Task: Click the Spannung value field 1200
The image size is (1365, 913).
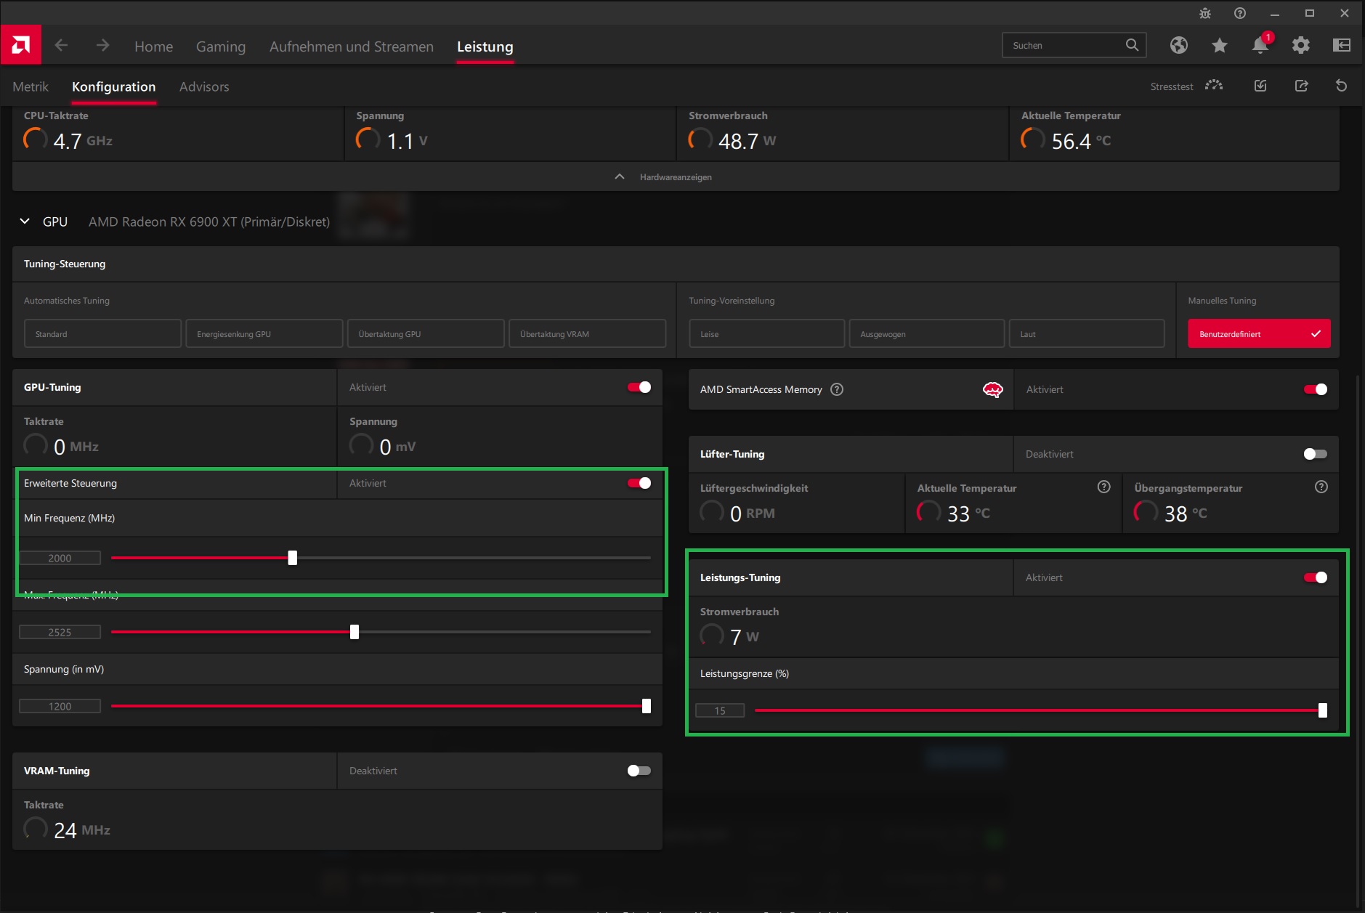Action: click(60, 706)
